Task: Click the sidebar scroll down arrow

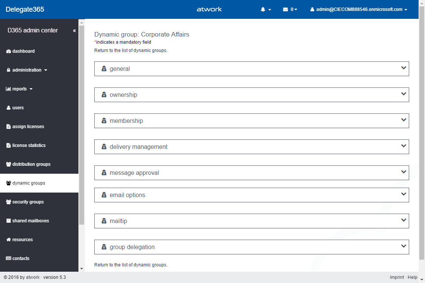Action: [81, 269]
